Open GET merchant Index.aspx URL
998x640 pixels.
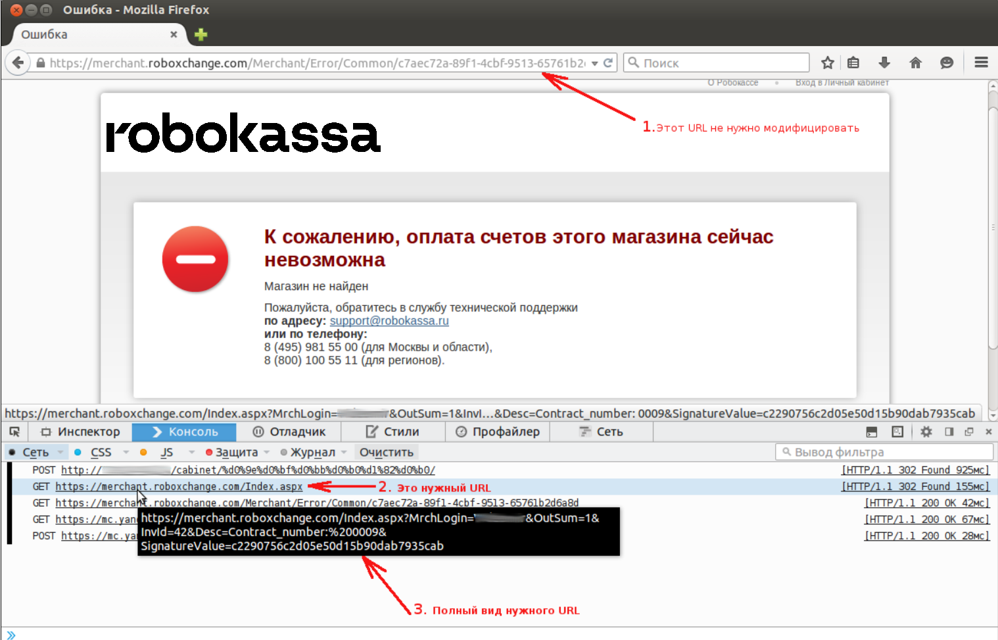pyautogui.click(x=179, y=487)
